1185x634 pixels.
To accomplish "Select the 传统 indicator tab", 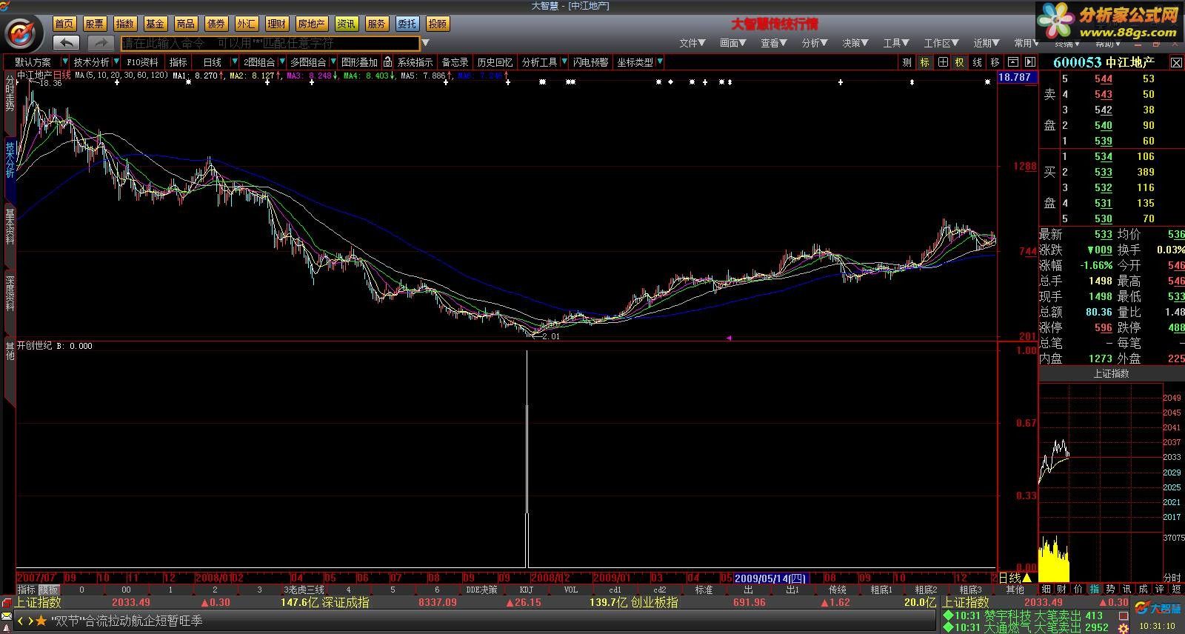I will (837, 590).
